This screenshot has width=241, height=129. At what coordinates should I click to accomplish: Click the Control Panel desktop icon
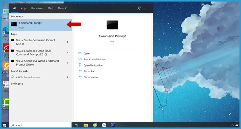click(x=5, y=14)
